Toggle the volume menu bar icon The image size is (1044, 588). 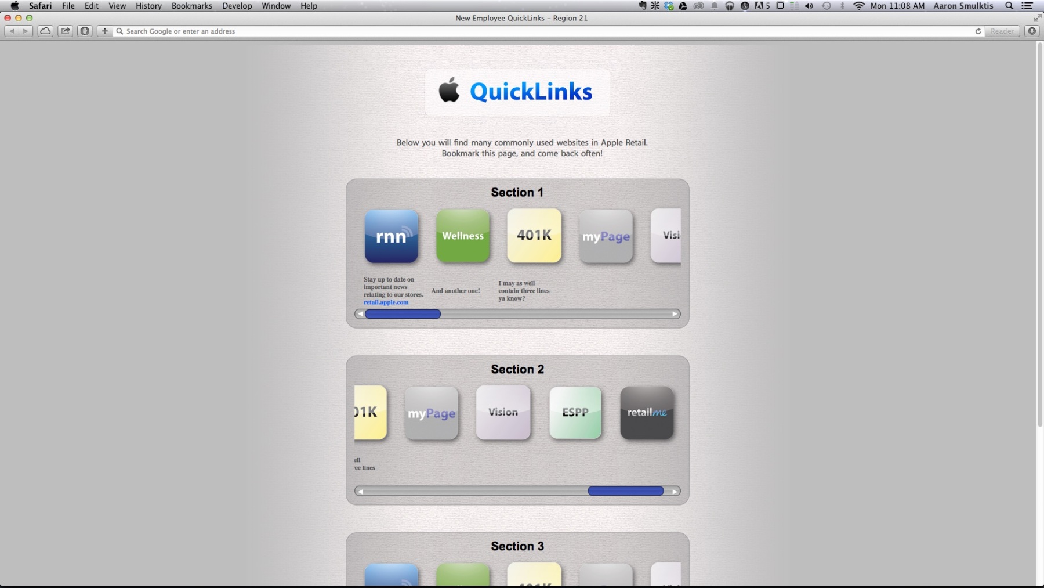pyautogui.click(x=809, y=6)
